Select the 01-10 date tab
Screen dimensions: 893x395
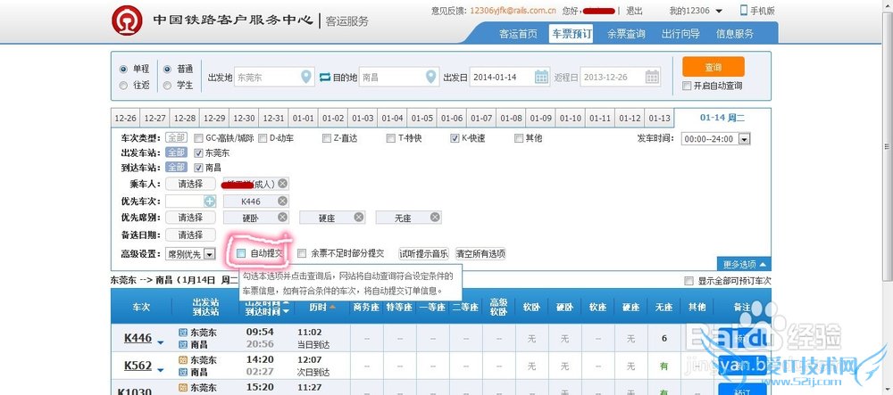[570, 119]
